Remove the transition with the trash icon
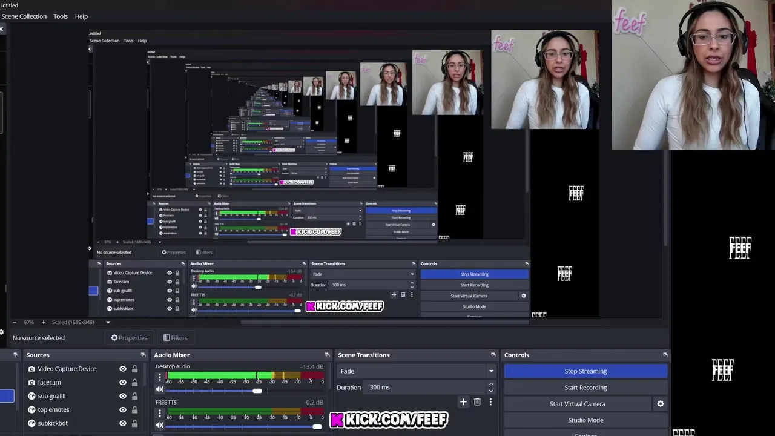The image size is (775, 436). pyautogui.click(x=477, y=401)
